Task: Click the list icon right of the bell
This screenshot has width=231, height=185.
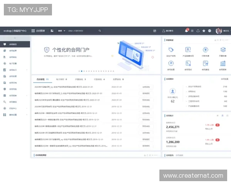Action: coord(192,31)
